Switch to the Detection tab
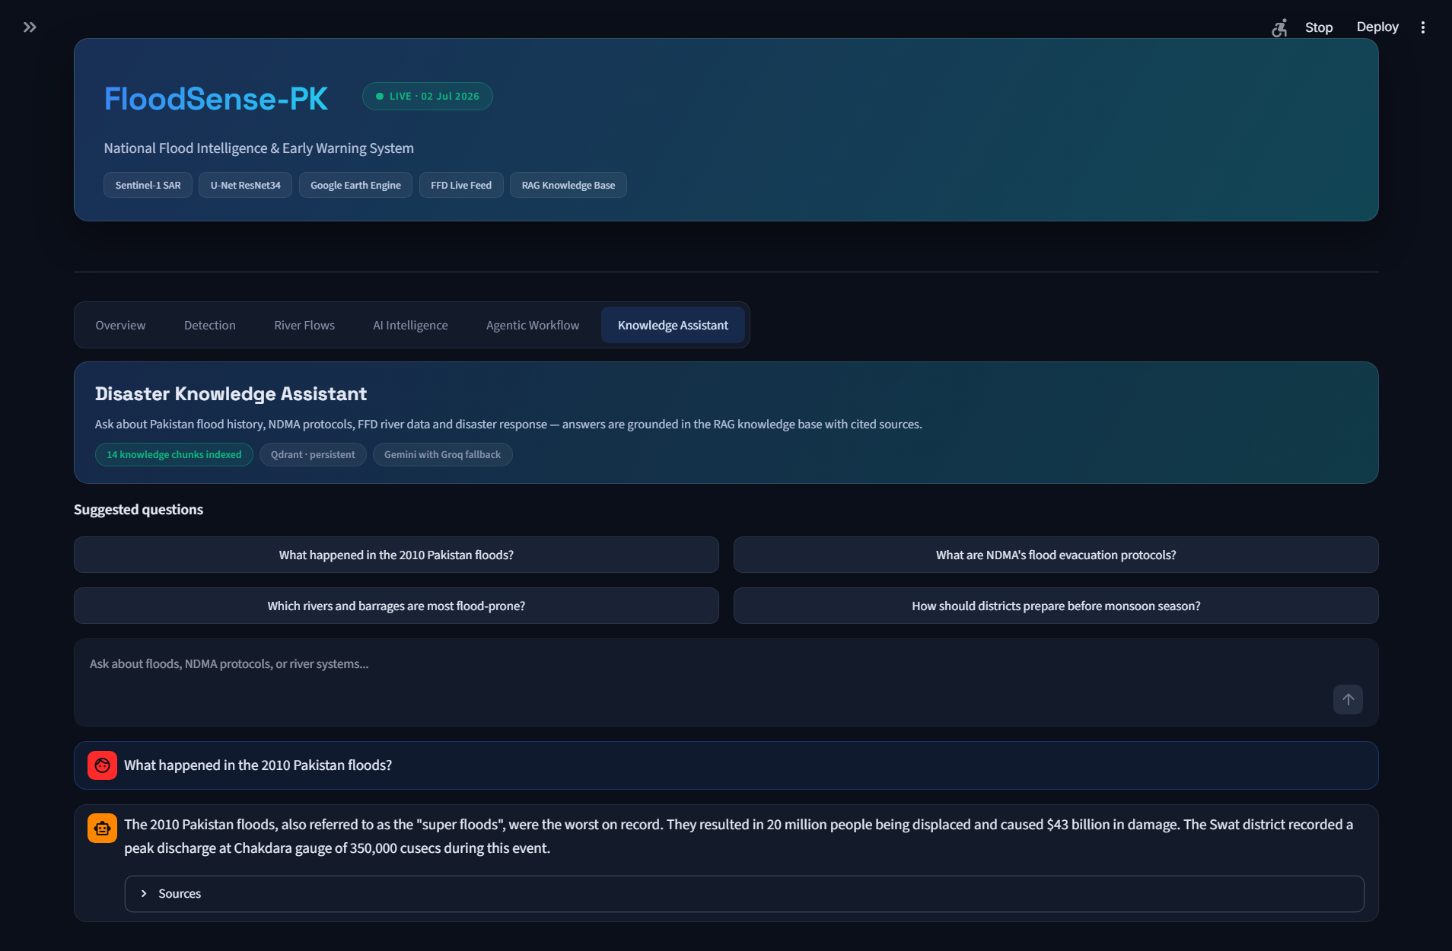This screenshot has height=951, width=1452. (210, 325)
